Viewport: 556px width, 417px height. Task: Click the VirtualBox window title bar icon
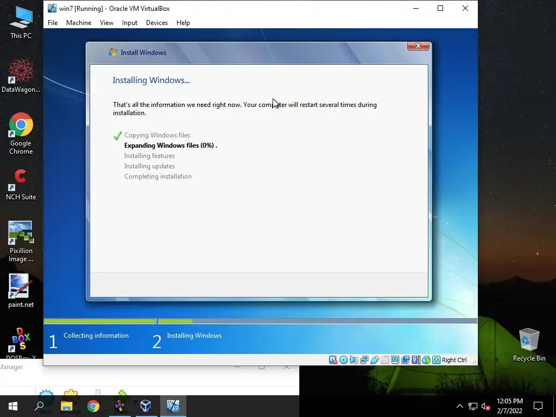coord(52,8)
